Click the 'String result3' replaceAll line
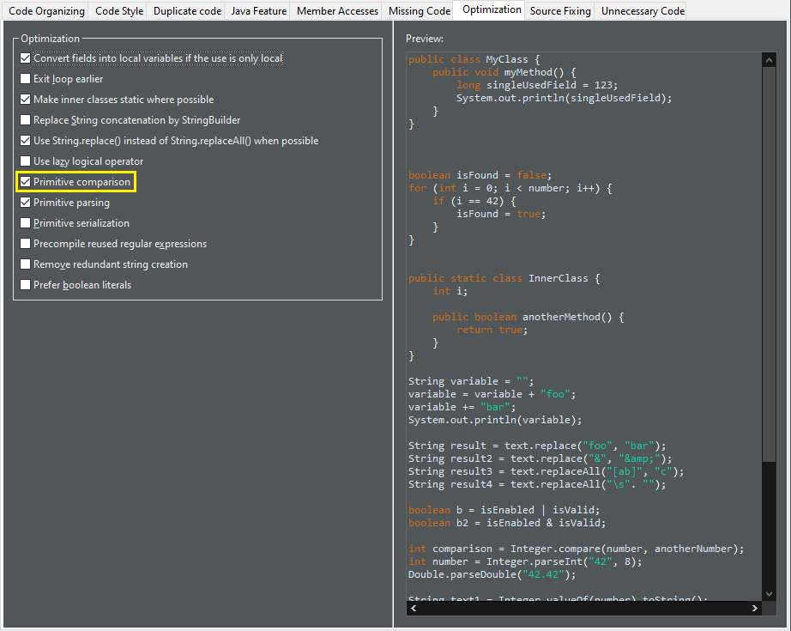Viewport: 791px width, 631px height. [x=546, y=471]
